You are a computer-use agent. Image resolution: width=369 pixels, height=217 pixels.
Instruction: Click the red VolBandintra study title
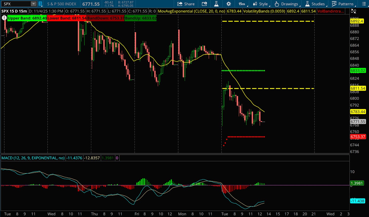point(331,11)
